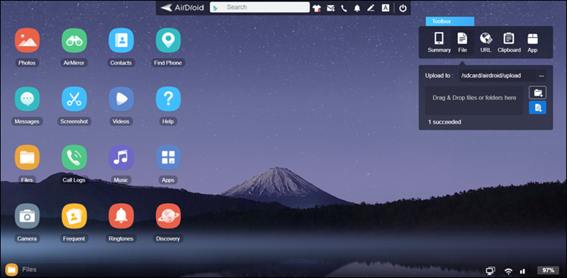Click the Toolbox header label
This screenshot has width=567, height=278.
pos(450,22)
